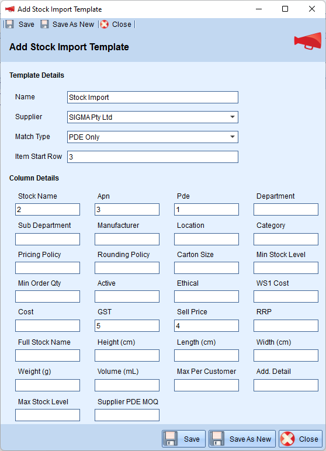This screenshot has height=451, width=326.
Task: Click the Department column input box
Action: pos(286,209)
